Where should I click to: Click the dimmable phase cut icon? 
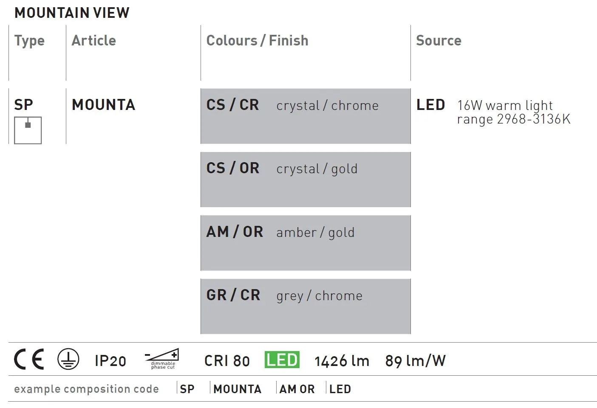pyautogui.click(x=162, y=359)
